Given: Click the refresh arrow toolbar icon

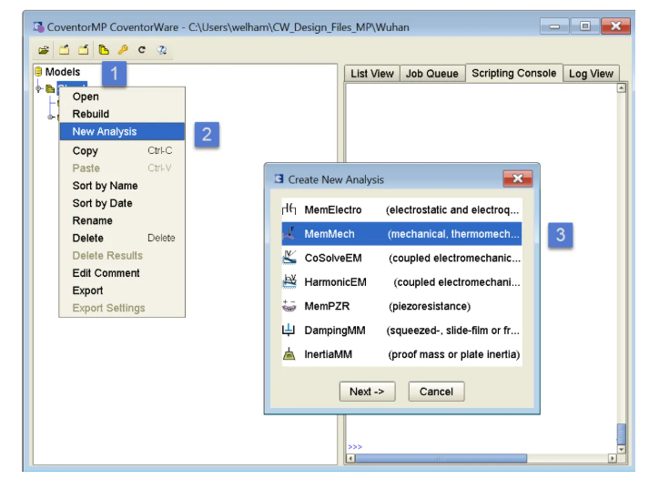Looking at the screenshot, I should click(141, 50).
